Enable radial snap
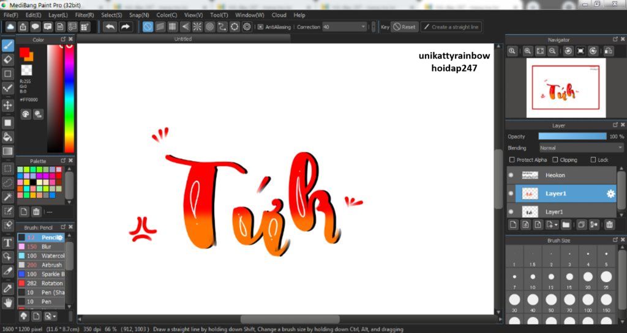The height and width of the screenshot is (333, 627). pos(198,27)
